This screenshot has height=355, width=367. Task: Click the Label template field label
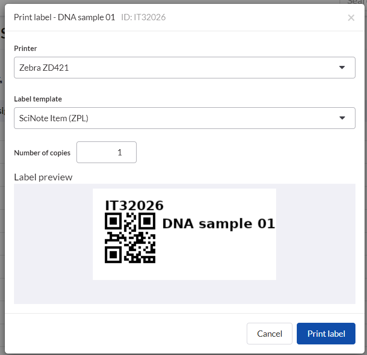click(38, 99)
